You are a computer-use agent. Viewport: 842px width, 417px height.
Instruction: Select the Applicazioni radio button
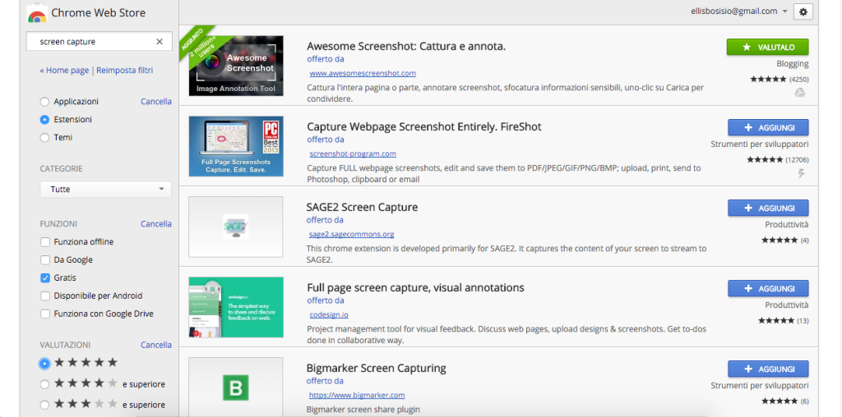pos(44,102)
